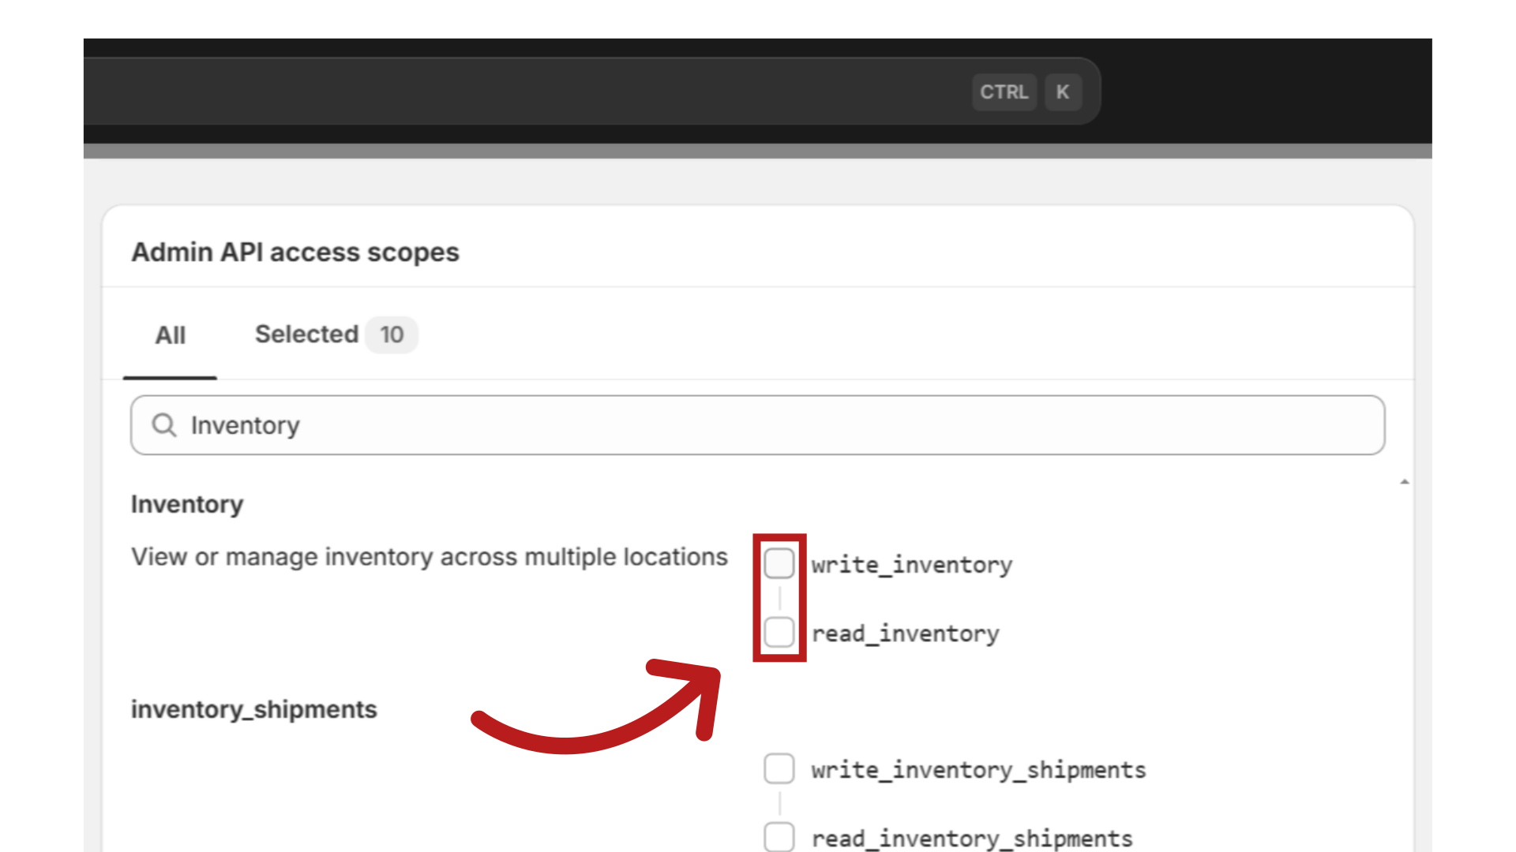Click the inventory_shipments section heading
The height and width of the screenshot is (852, 1516).
[x=254, y=710]
